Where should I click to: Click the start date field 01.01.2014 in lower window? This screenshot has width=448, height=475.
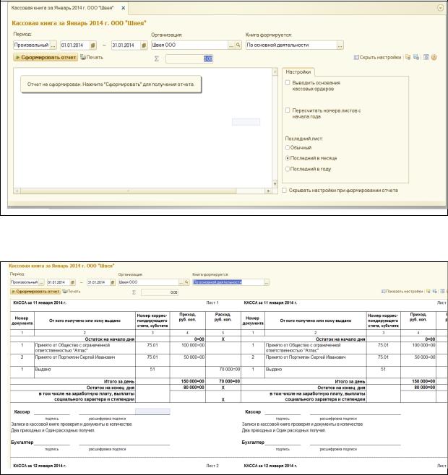[59, 282]
